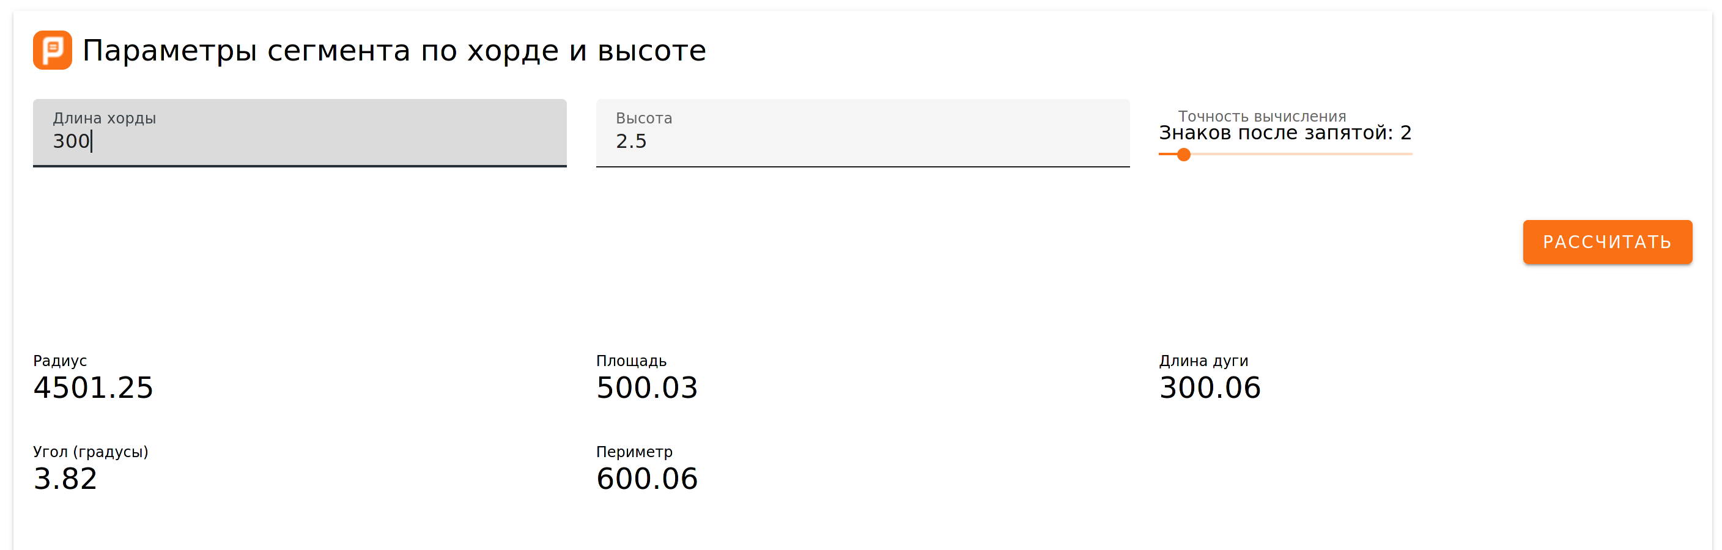This screenshot has height=550, width=1722.
Task: Click the Периметр label
Action: point(634,452)
